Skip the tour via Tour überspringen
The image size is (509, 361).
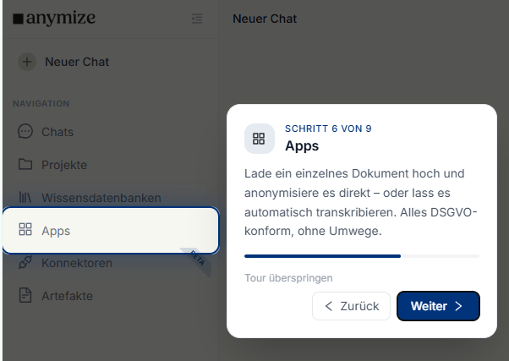[288, 278]
